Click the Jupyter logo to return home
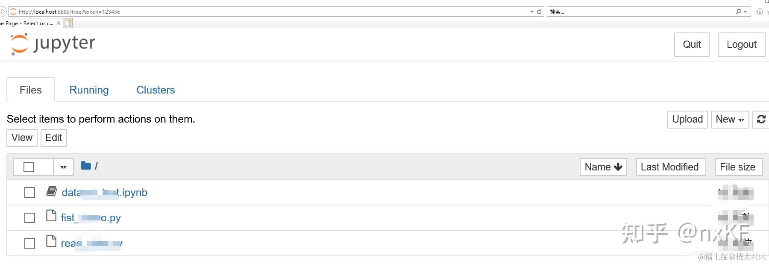769x264 pixels. coord(52,44)
